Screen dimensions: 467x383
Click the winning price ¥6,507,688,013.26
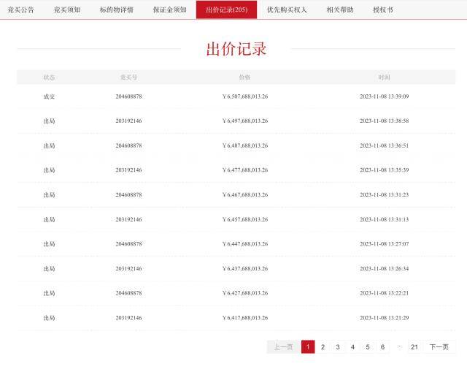[245, 96]
